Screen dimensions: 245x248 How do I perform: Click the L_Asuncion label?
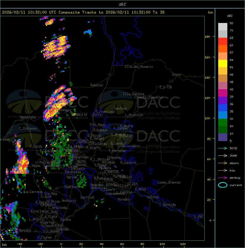click(x=134, y=115)
